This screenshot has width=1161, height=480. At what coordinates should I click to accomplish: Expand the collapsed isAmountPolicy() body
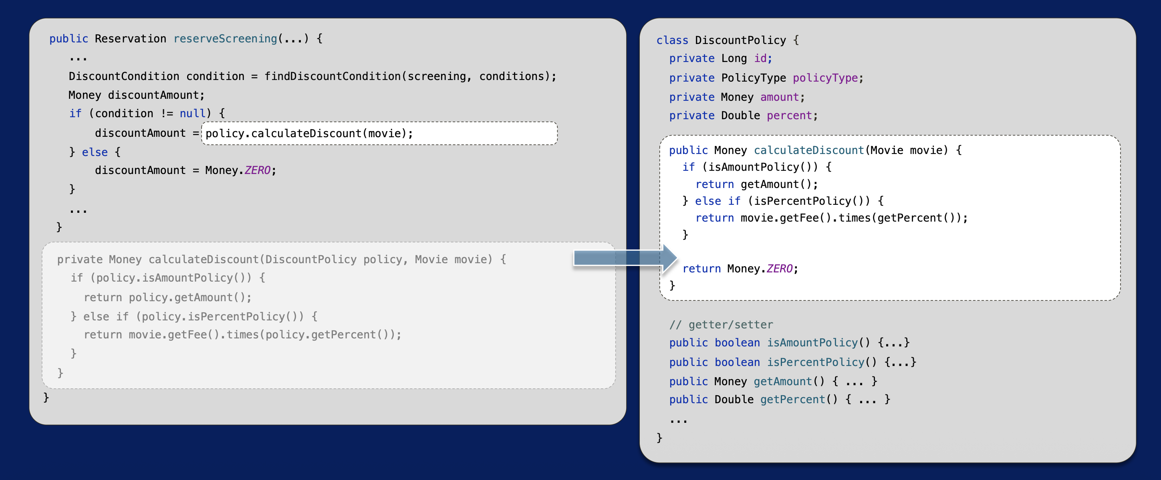(x=893, y=343)
